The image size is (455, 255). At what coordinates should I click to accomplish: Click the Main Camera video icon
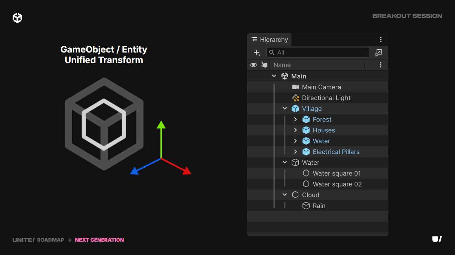pos(295,87)
